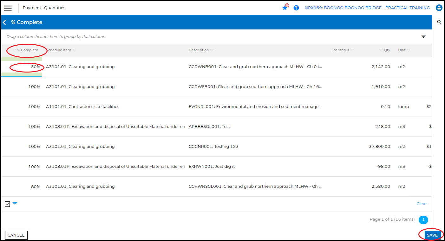Clear the active grid filter
Screen dimensions: 445x241
click(422, 204)
